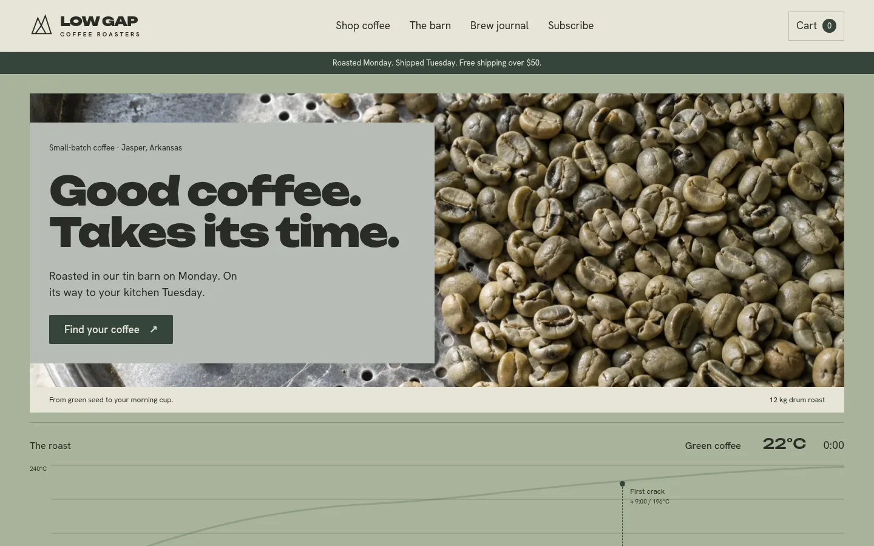The height and width of the screenshot is (546, 874).
Task: Click the 'Good coffee. Takes its time.' headline
Action: tap(224, 211)
